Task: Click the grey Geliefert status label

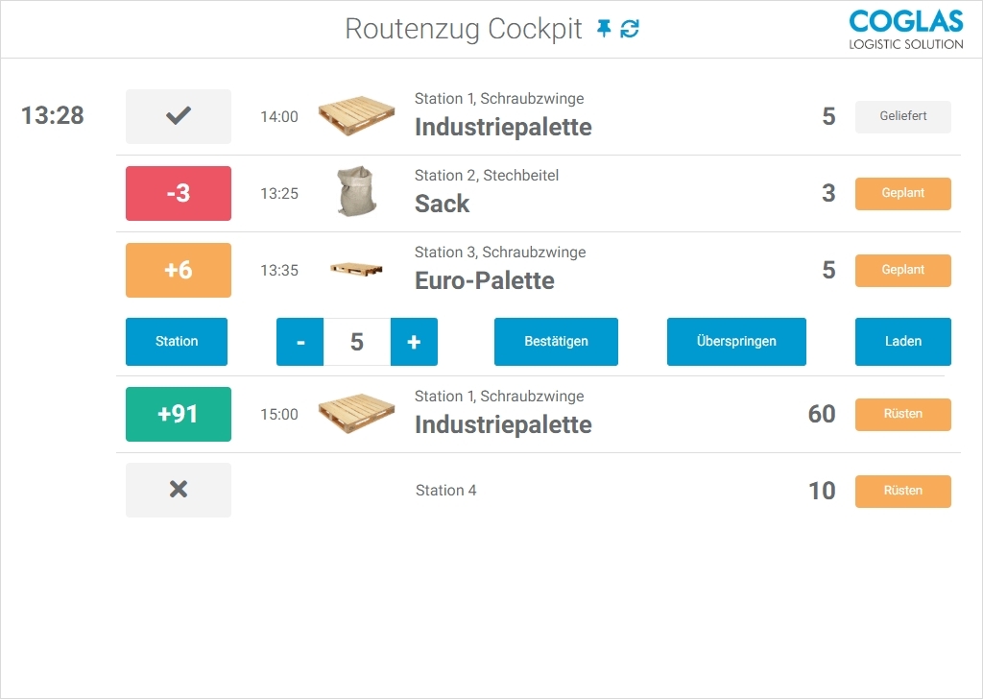Action: (902, 117)
